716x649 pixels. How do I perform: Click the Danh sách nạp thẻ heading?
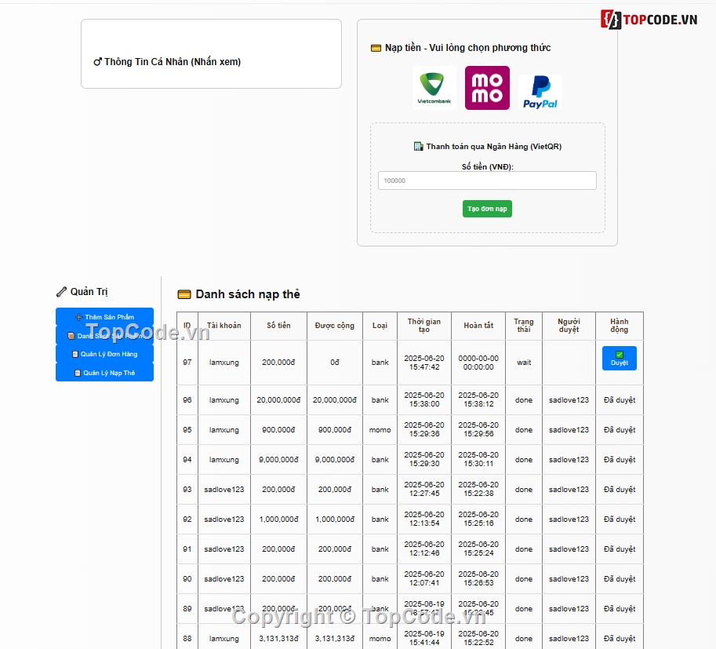(x=248, y=294)
